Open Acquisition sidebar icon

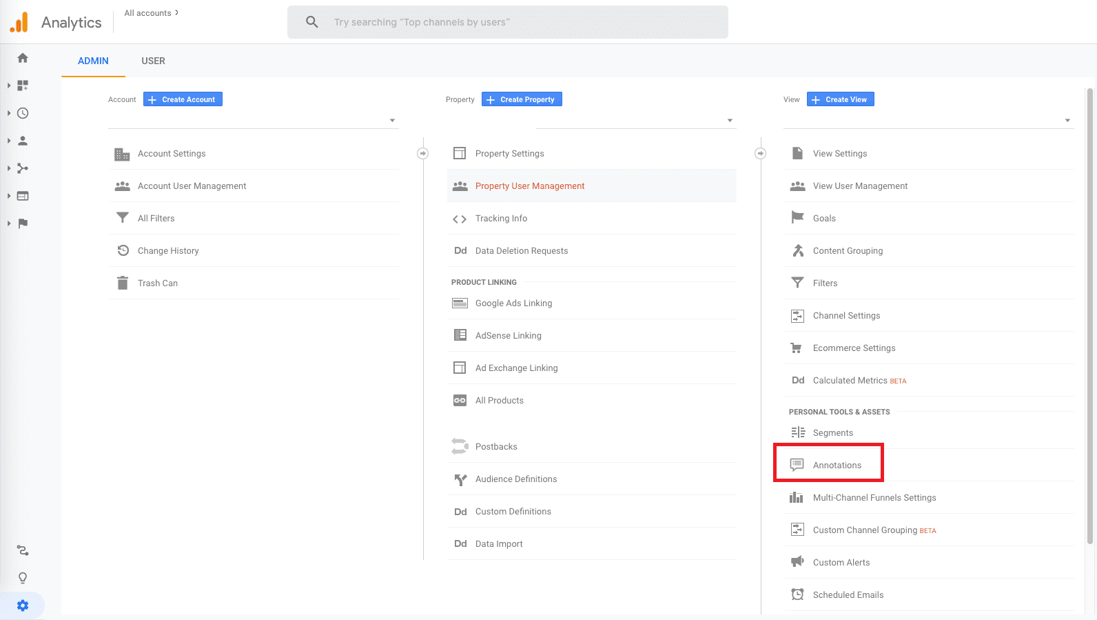pyautogui.click(x=23, y=168)
